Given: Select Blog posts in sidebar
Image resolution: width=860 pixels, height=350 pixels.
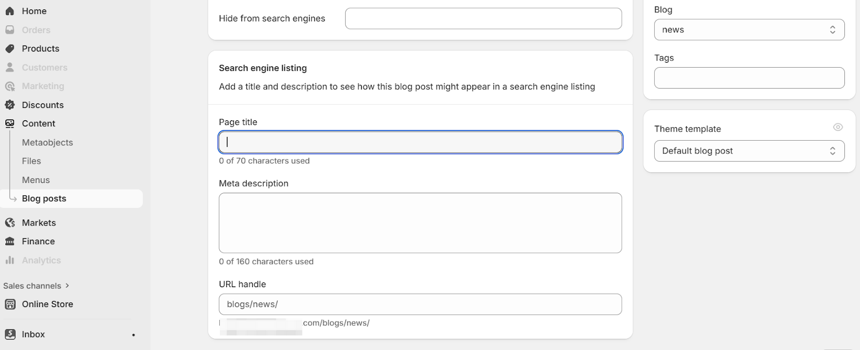Looking at the screenshot, I should [44, 199].
